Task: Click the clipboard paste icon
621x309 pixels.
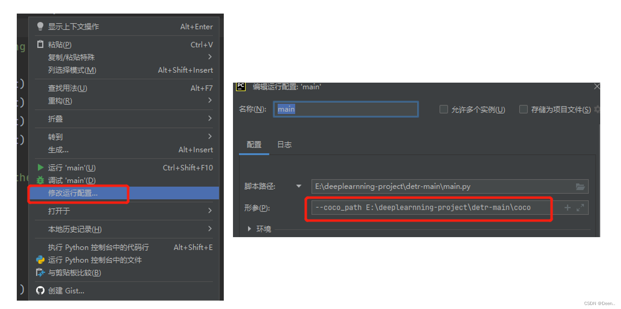Action: tap(40, 44)
